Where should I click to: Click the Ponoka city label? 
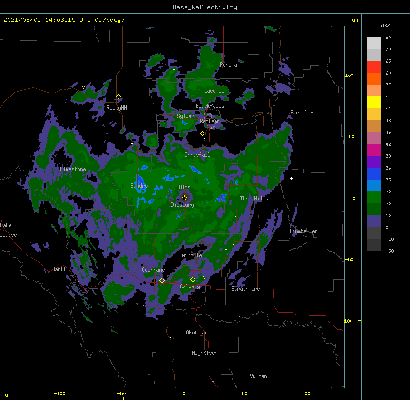[x=228, y=65]
